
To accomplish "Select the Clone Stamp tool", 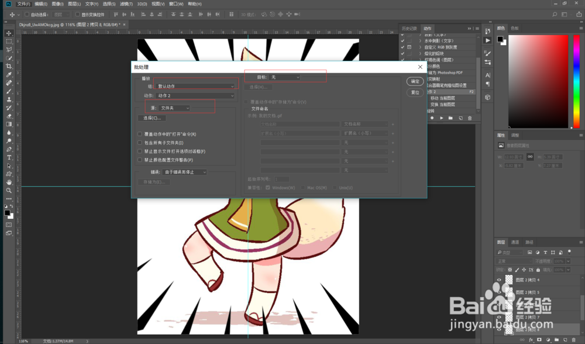I will click(x=9, y=99).
